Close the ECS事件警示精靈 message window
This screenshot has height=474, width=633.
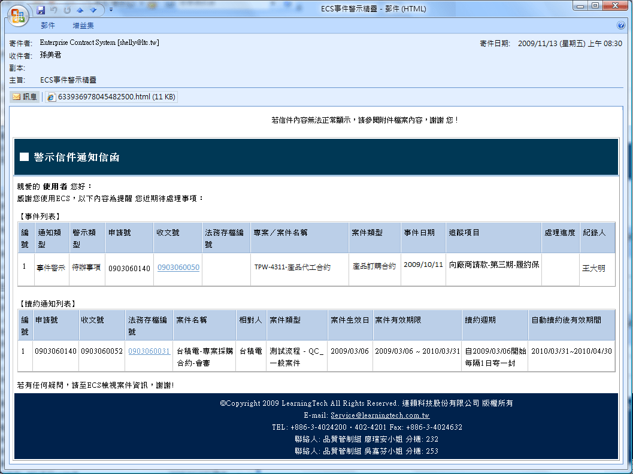(x=615, y=6)
